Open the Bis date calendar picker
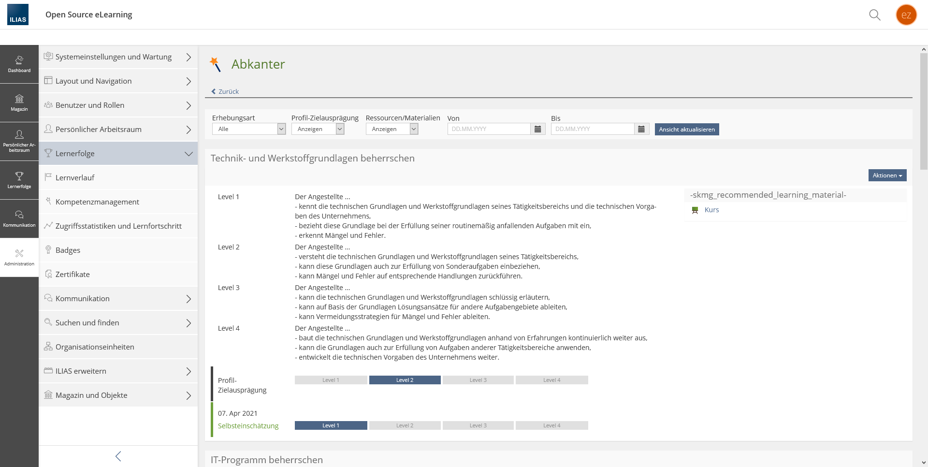The image size is (928, 467). [x=641, y=129]
